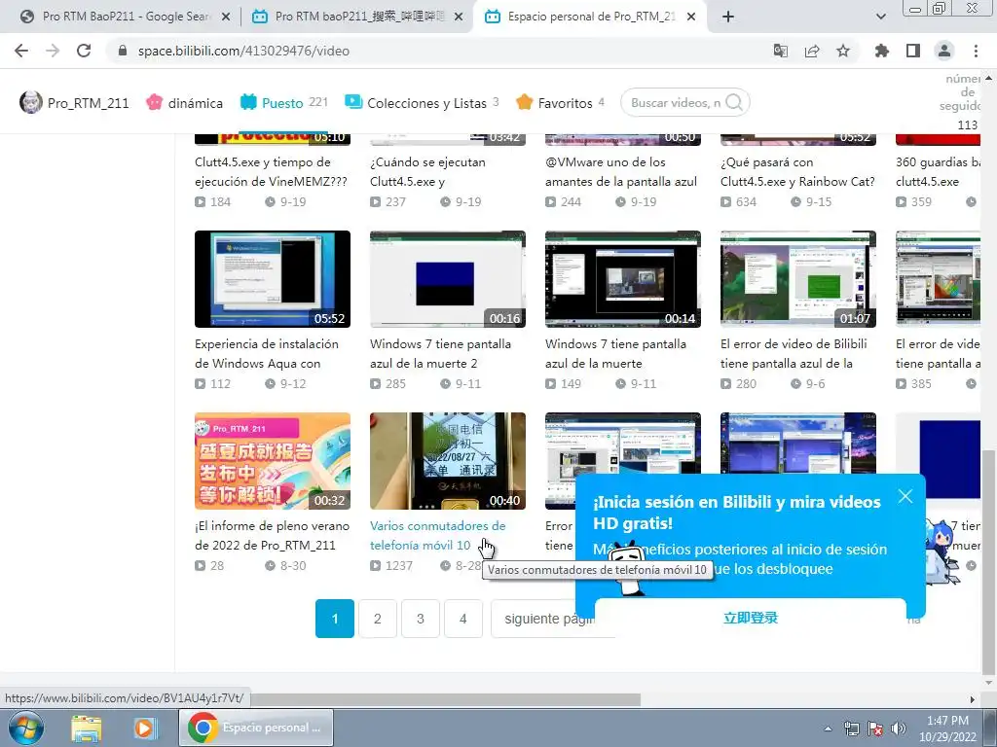This screenshot has height=747, width=997.
Task: Go to page 1 of videos
Action: click(335, 618)
